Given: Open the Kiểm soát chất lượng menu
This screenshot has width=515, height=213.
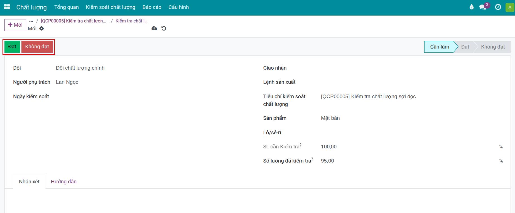Looking at the screenshot, I should click(x=111, y=7).
